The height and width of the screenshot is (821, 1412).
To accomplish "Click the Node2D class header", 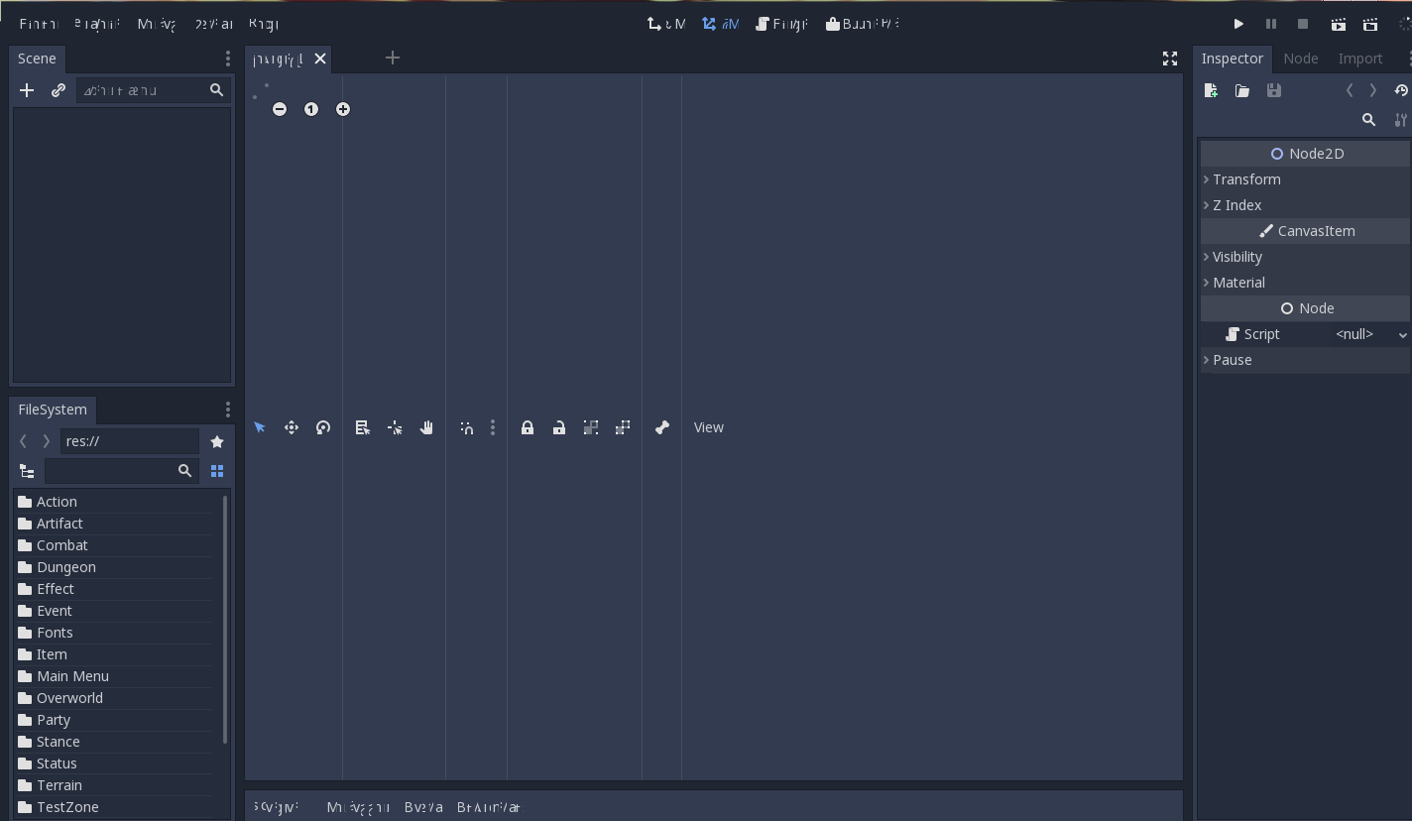I will tap(1305, 154).
